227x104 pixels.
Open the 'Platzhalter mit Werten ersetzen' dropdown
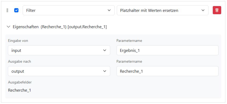click(163, 10)
